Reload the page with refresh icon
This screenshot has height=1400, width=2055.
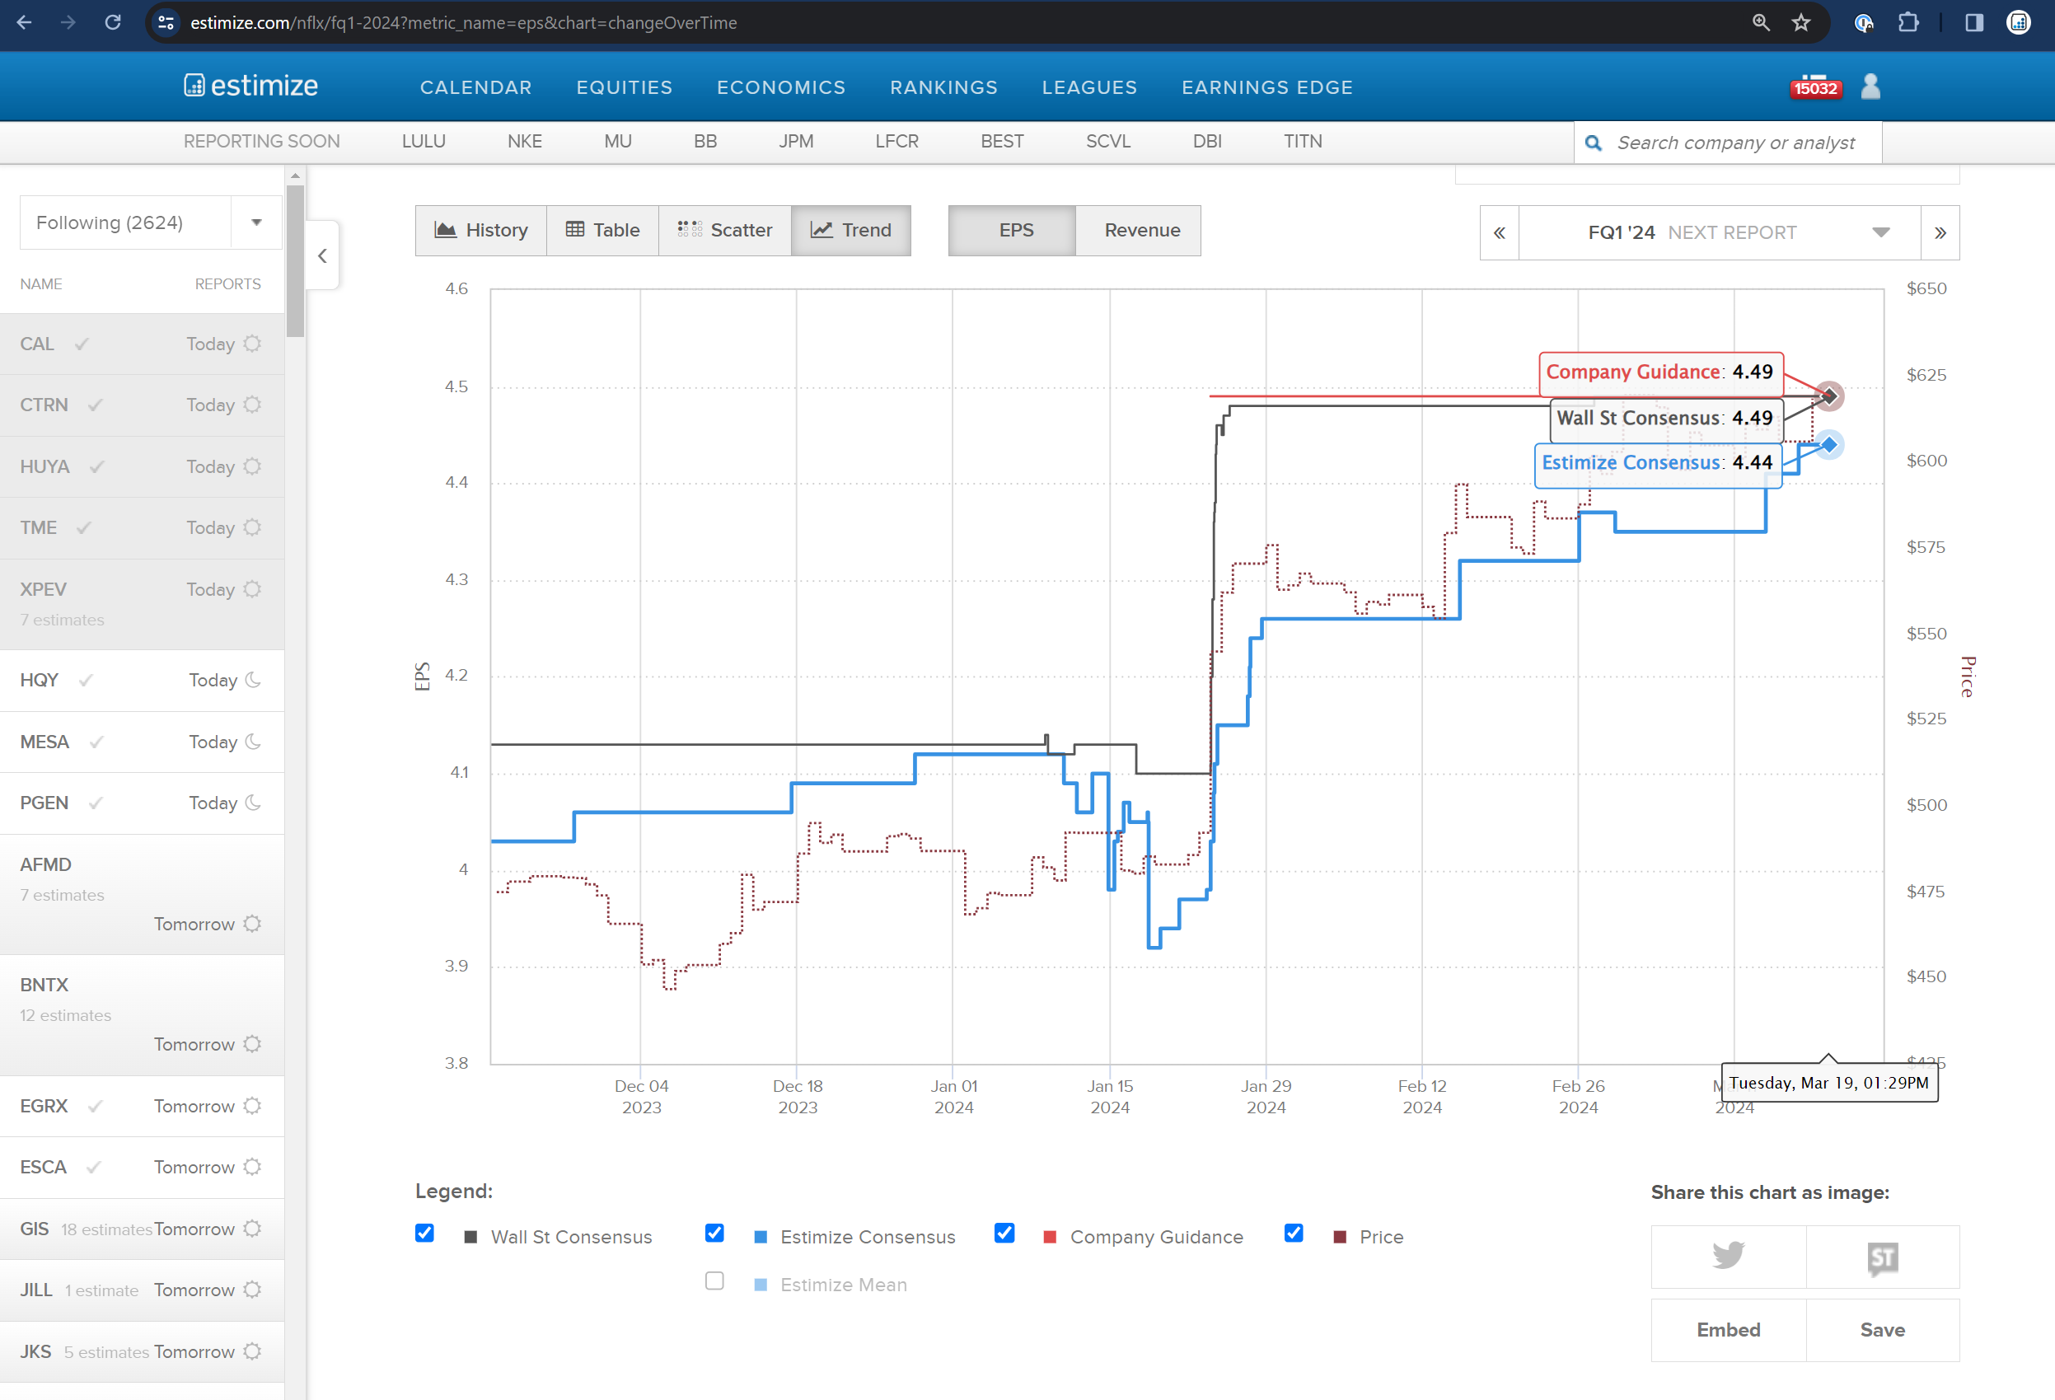[113, 23]
